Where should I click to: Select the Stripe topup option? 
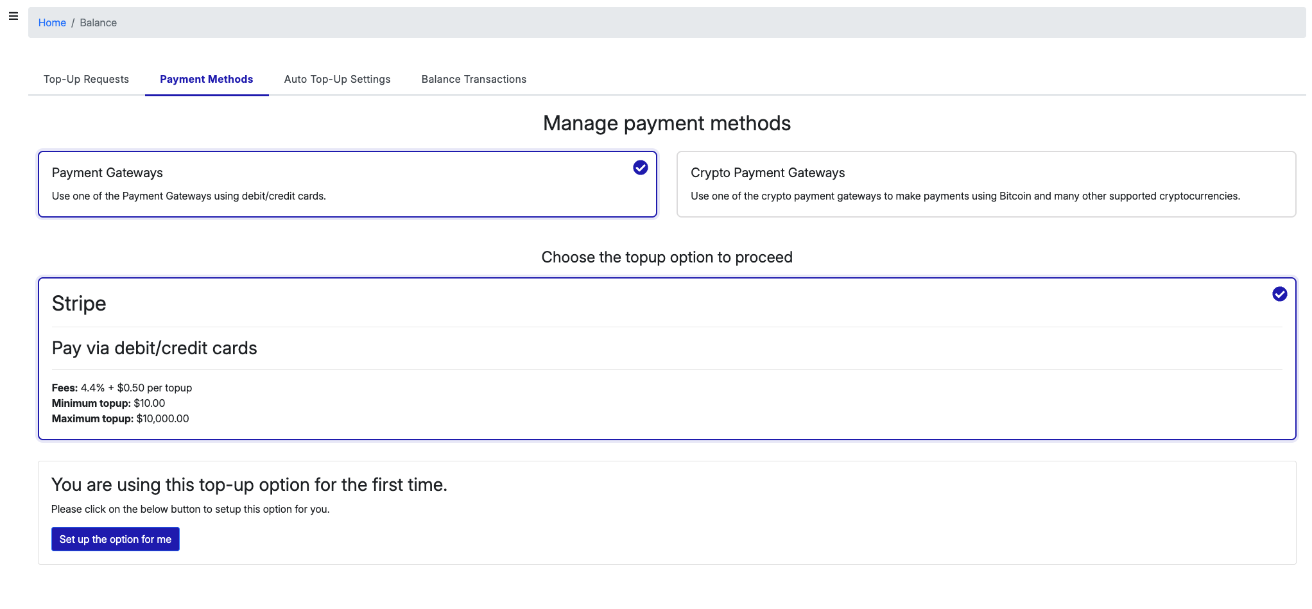coord(666,358)
